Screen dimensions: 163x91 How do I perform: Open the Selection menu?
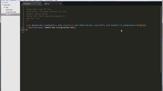(13, 0)
